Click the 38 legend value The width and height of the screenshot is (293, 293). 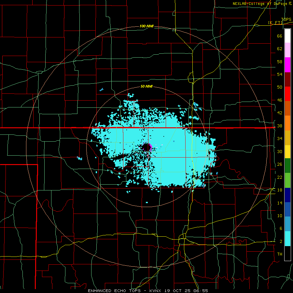tap(280, 126)
